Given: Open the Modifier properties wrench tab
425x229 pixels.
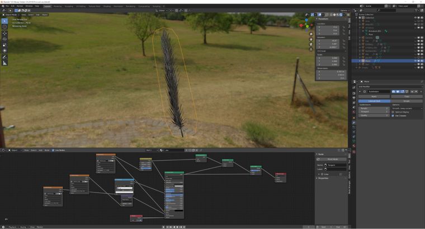Looking at the screenshot, I should [x=354, y=123].
